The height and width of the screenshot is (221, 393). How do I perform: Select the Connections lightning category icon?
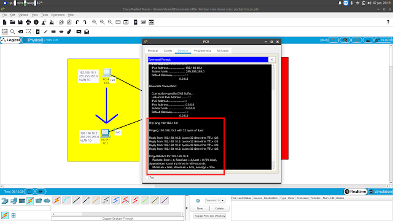(30, 201)
